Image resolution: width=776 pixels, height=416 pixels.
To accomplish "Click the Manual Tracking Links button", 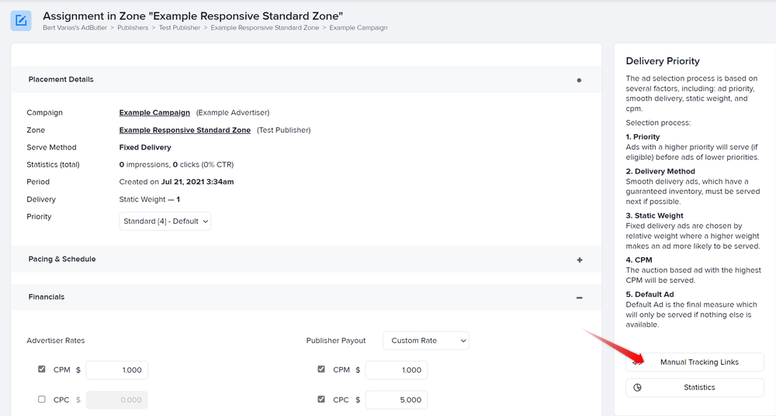I will 695,362.
